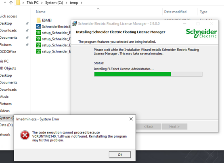Sort by the Date modified column

175,12
